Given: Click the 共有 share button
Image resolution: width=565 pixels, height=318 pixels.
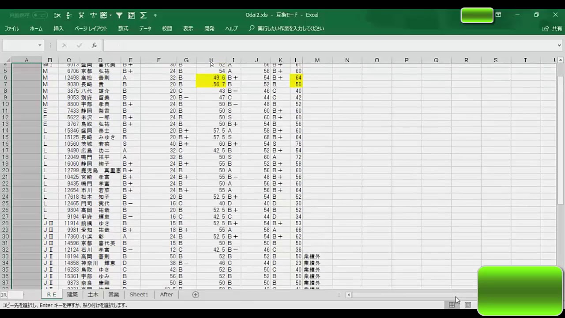Looking at the screenshot, I should [x=552, y=28].
